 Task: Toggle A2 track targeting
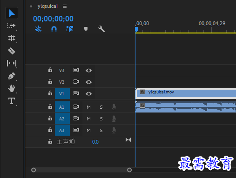pos(62,119)
